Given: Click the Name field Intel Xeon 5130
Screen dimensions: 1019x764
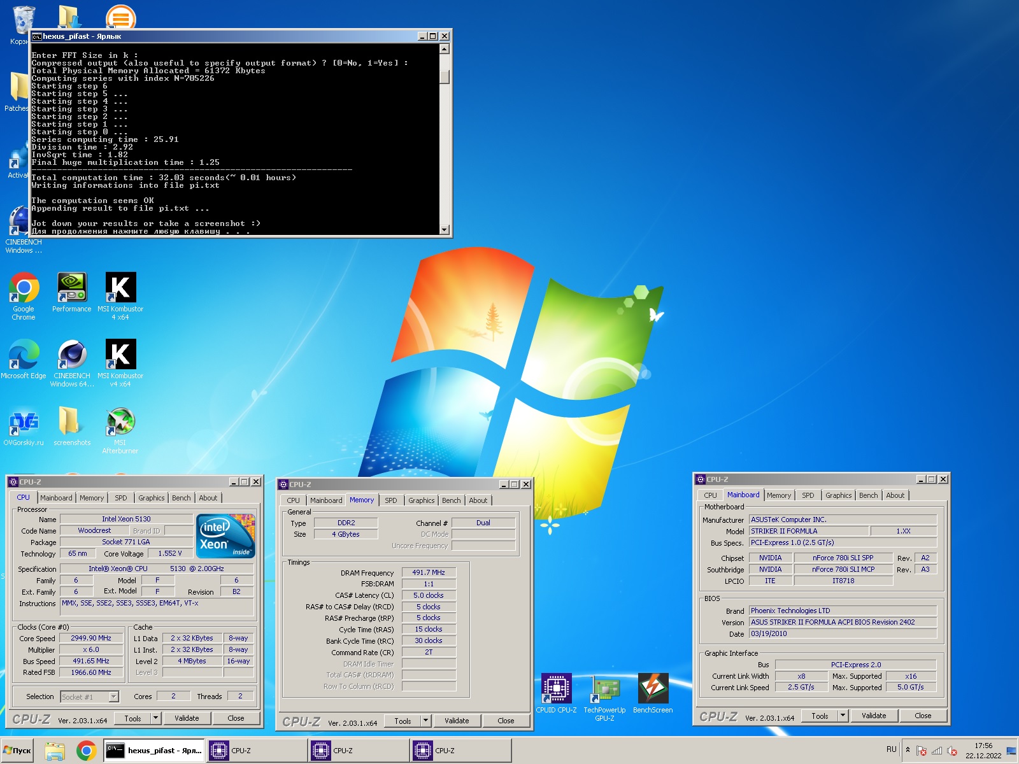Looking at the screenshot, I should [126, 519].
